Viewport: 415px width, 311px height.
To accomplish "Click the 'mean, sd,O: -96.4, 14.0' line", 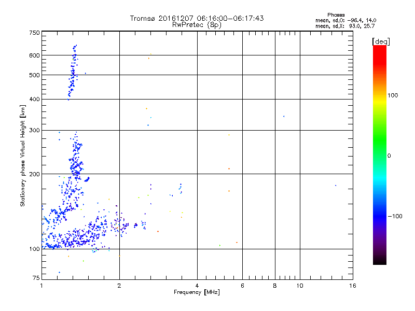I will (345, 20).
